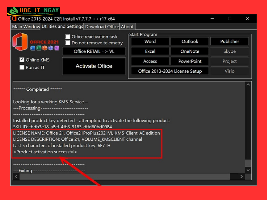Click the Product activation successful line
Screen dimensions: 267x200
(x=45, y=152)
